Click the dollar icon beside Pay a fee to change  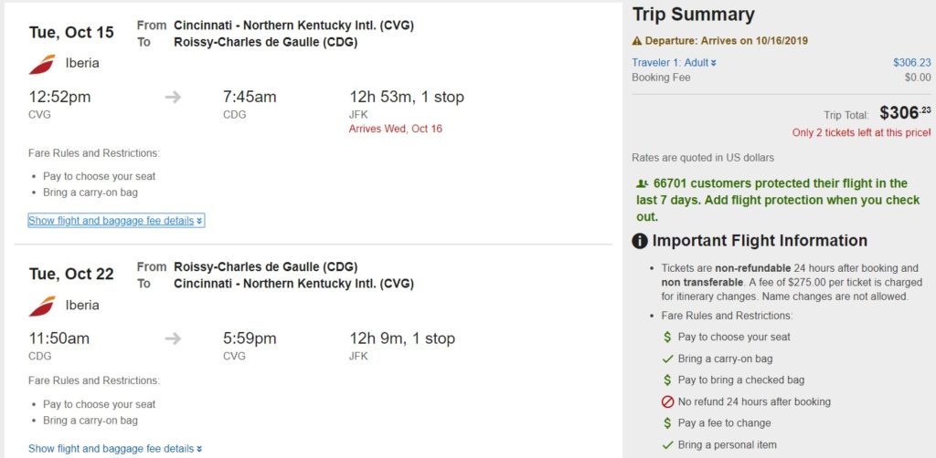pyautogui.click(x=668, y=423)
